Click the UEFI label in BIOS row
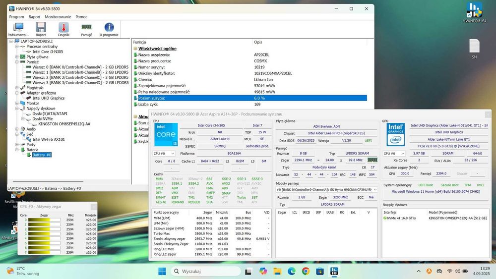The height and width of the screenshot is (279, 496). [368, 141]
